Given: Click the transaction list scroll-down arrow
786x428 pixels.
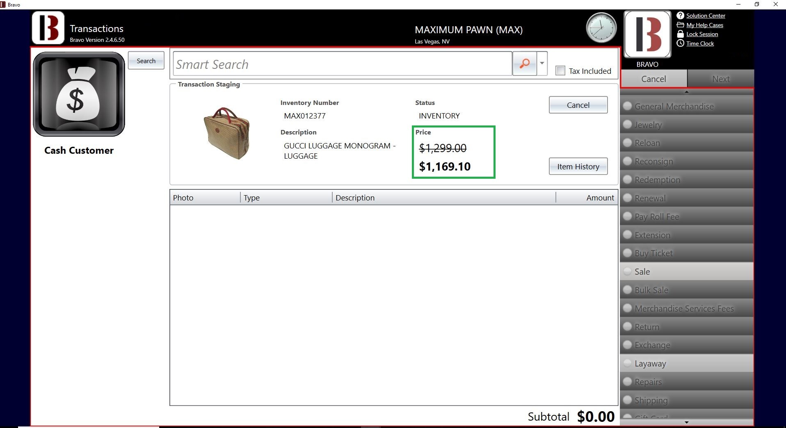Looking at the screenshot, I should point(687,422).
